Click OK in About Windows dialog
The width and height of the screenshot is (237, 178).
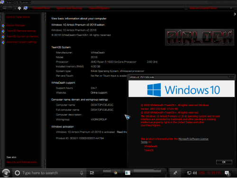[x=224, y=162]
